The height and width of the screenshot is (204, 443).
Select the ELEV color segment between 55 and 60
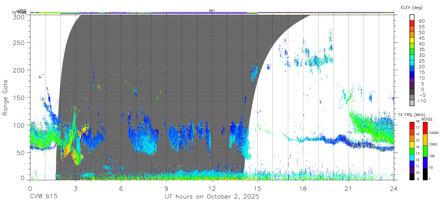(412, 24)
